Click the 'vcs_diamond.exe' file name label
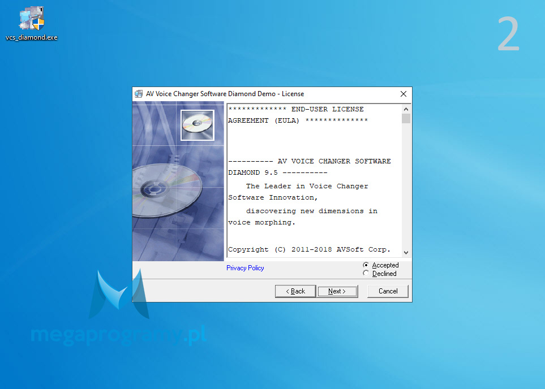This screenshot has width=545, height=389. pyautogui.click(x=32, y=37)
